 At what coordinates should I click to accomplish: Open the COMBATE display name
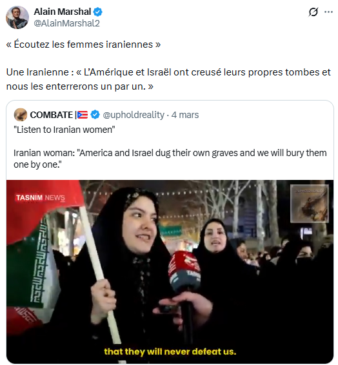(51, 115)
